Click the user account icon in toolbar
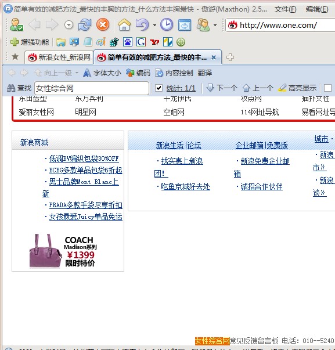335x350 pixels. point(16,24)
